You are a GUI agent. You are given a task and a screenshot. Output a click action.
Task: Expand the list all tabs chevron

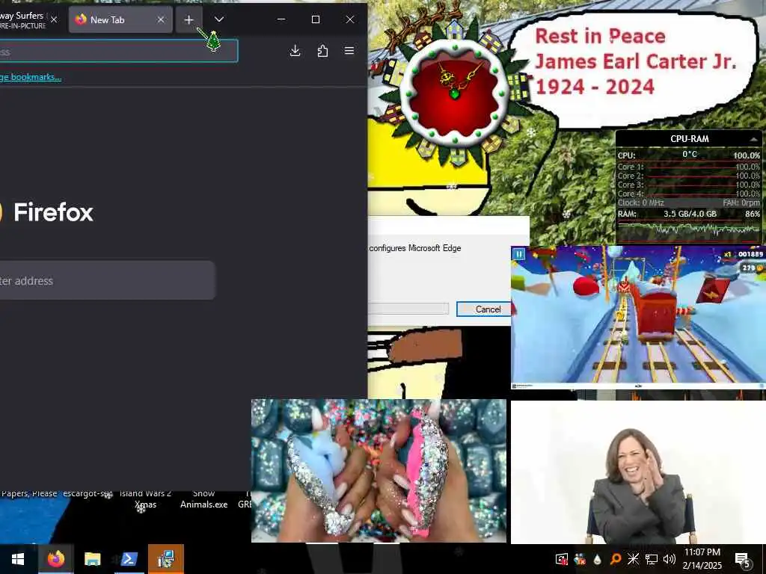[x=219, y=19]
